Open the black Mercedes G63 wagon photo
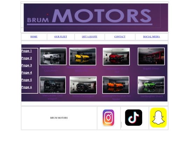This screenshot has height=142, width=189. tap(52, 85)
